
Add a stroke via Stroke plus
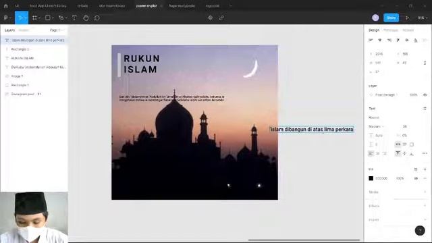click(x=425, y=192)
